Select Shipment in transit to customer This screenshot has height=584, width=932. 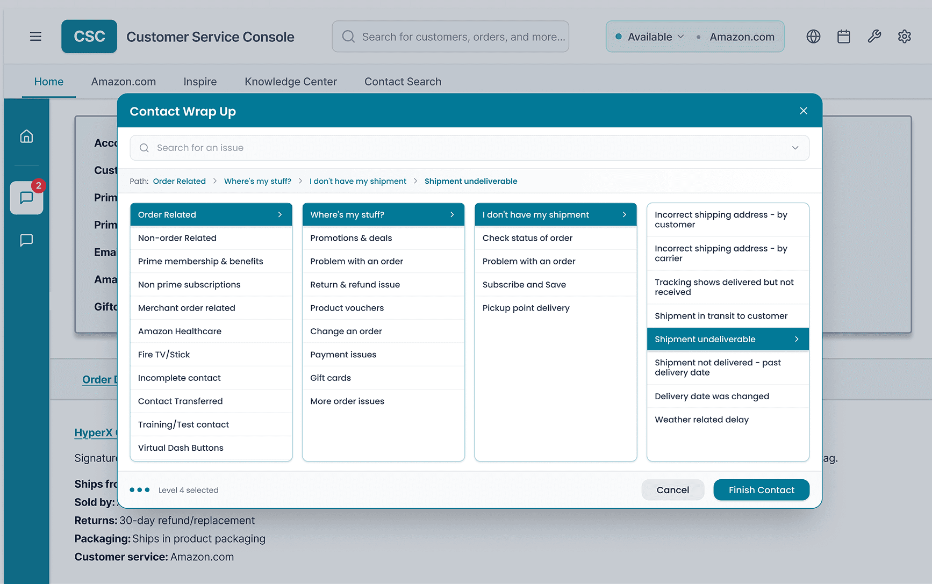point(728,316)
